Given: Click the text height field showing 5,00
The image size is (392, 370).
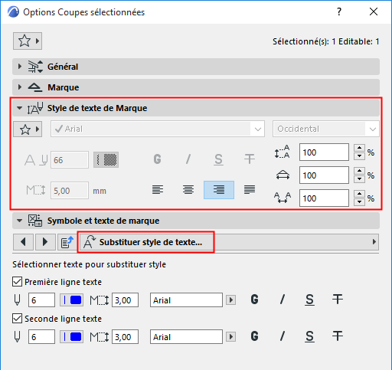Looking at the screenshot, I should pos(70,191).
